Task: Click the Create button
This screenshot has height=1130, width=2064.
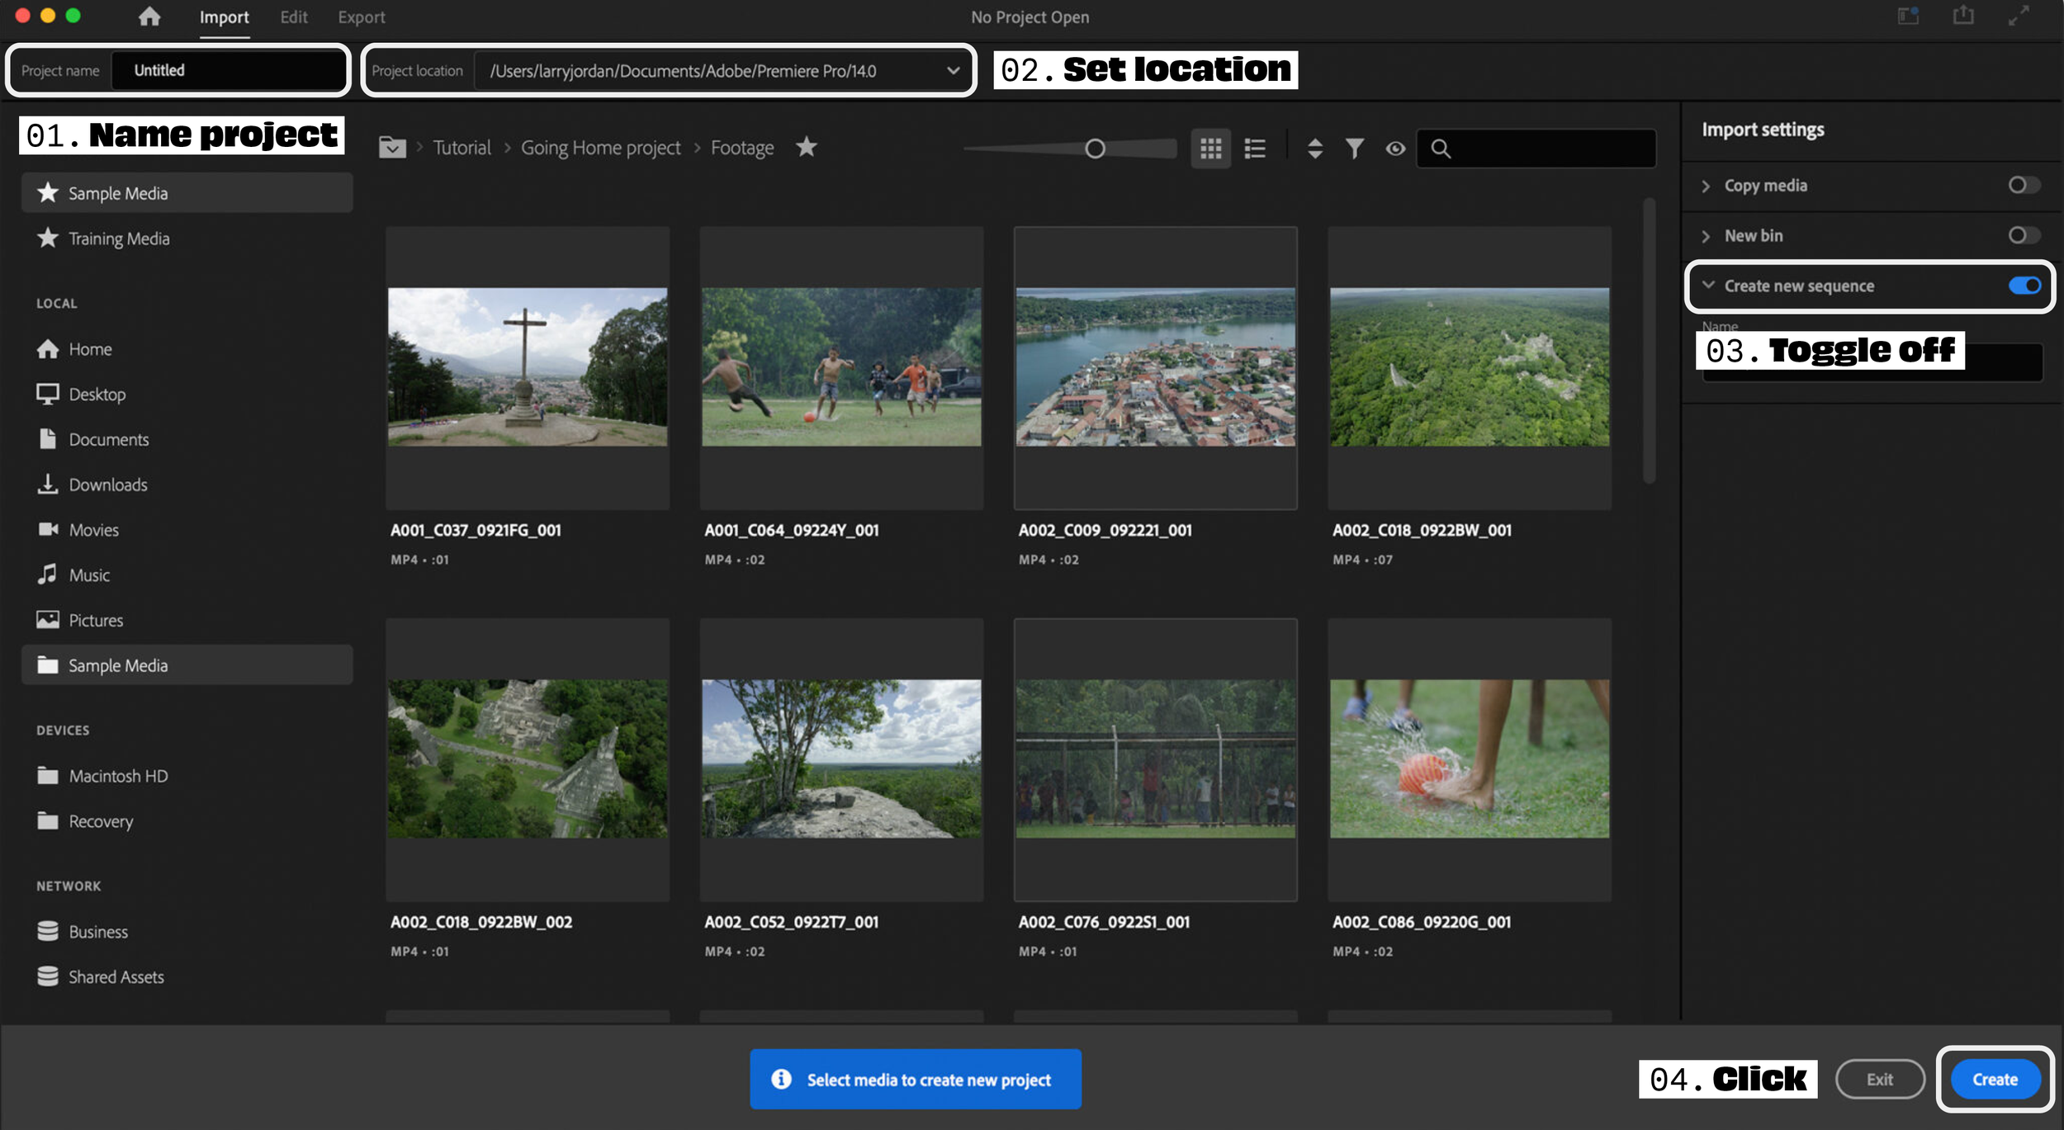Action: point(1995,1080)
